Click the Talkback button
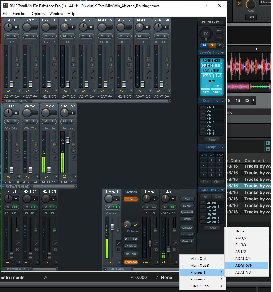273x292 pixels. (187, 227)
